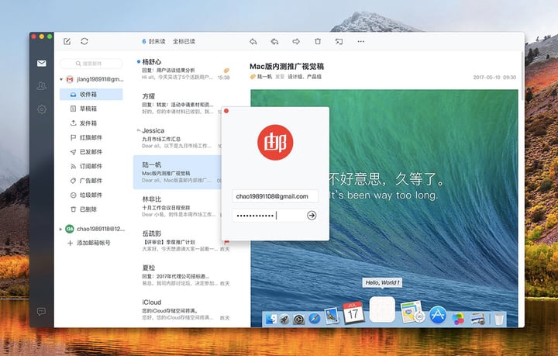The width and height of the screenshot is (558, 356).
Task: Open the feedback chat bubble icon
Action: tap(41, 312)
